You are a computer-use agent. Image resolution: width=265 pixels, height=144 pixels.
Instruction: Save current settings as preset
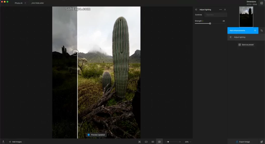pos(246,45)
